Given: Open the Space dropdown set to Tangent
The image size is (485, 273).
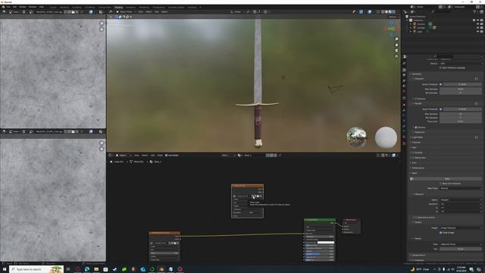Looking at the screenshot, I should pos(461,200).
